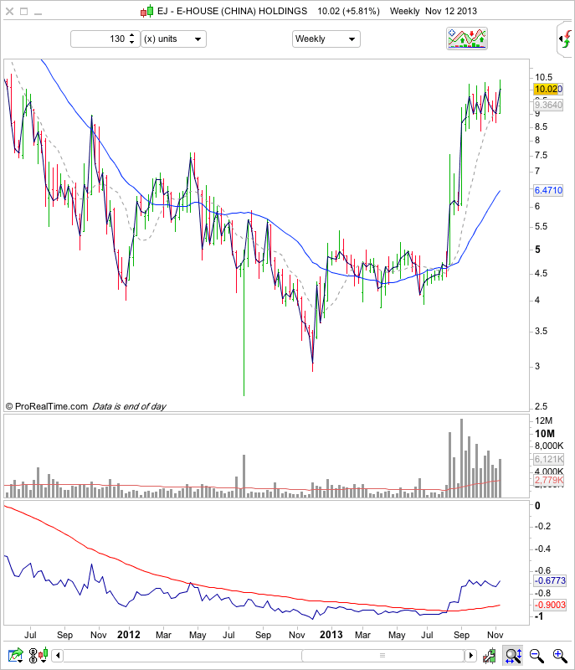The height and width of the screenshot is (670, 575).
Task: Click the Nov 12 2013 date in title
Action: click(451, 11)
